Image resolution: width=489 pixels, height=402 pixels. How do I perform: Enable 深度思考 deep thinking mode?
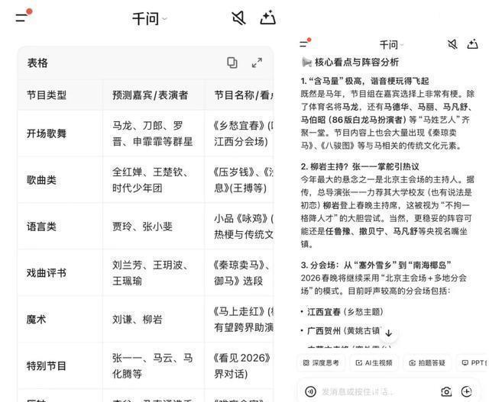pyautogui.click(x=321, y=363)
